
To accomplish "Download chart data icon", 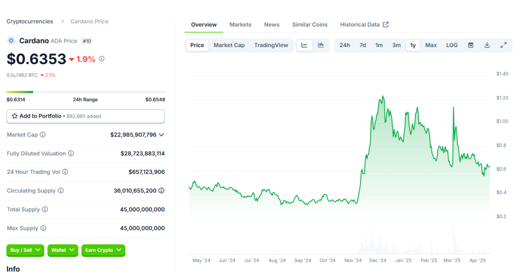I will [487, 45].
